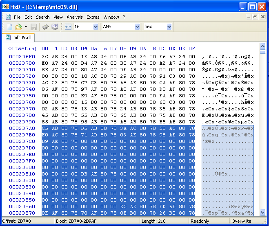
Task: Open the Search menu
Action: coord(42,17)
